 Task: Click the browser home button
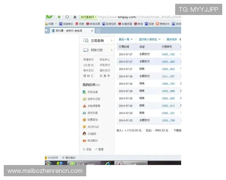[75, 17]
